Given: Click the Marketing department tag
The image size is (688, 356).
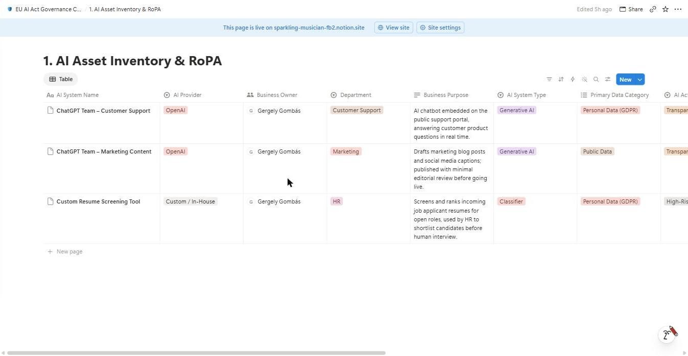Looking at the screenshot, I should pos(346,151).
